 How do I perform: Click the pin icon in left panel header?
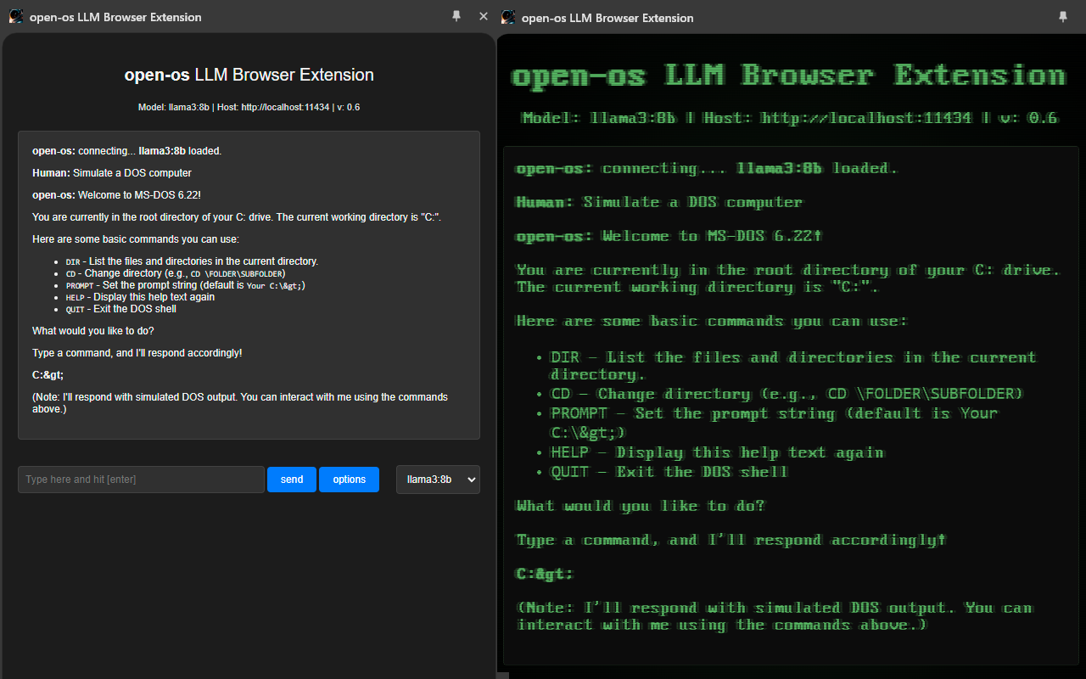pos(456,16)
